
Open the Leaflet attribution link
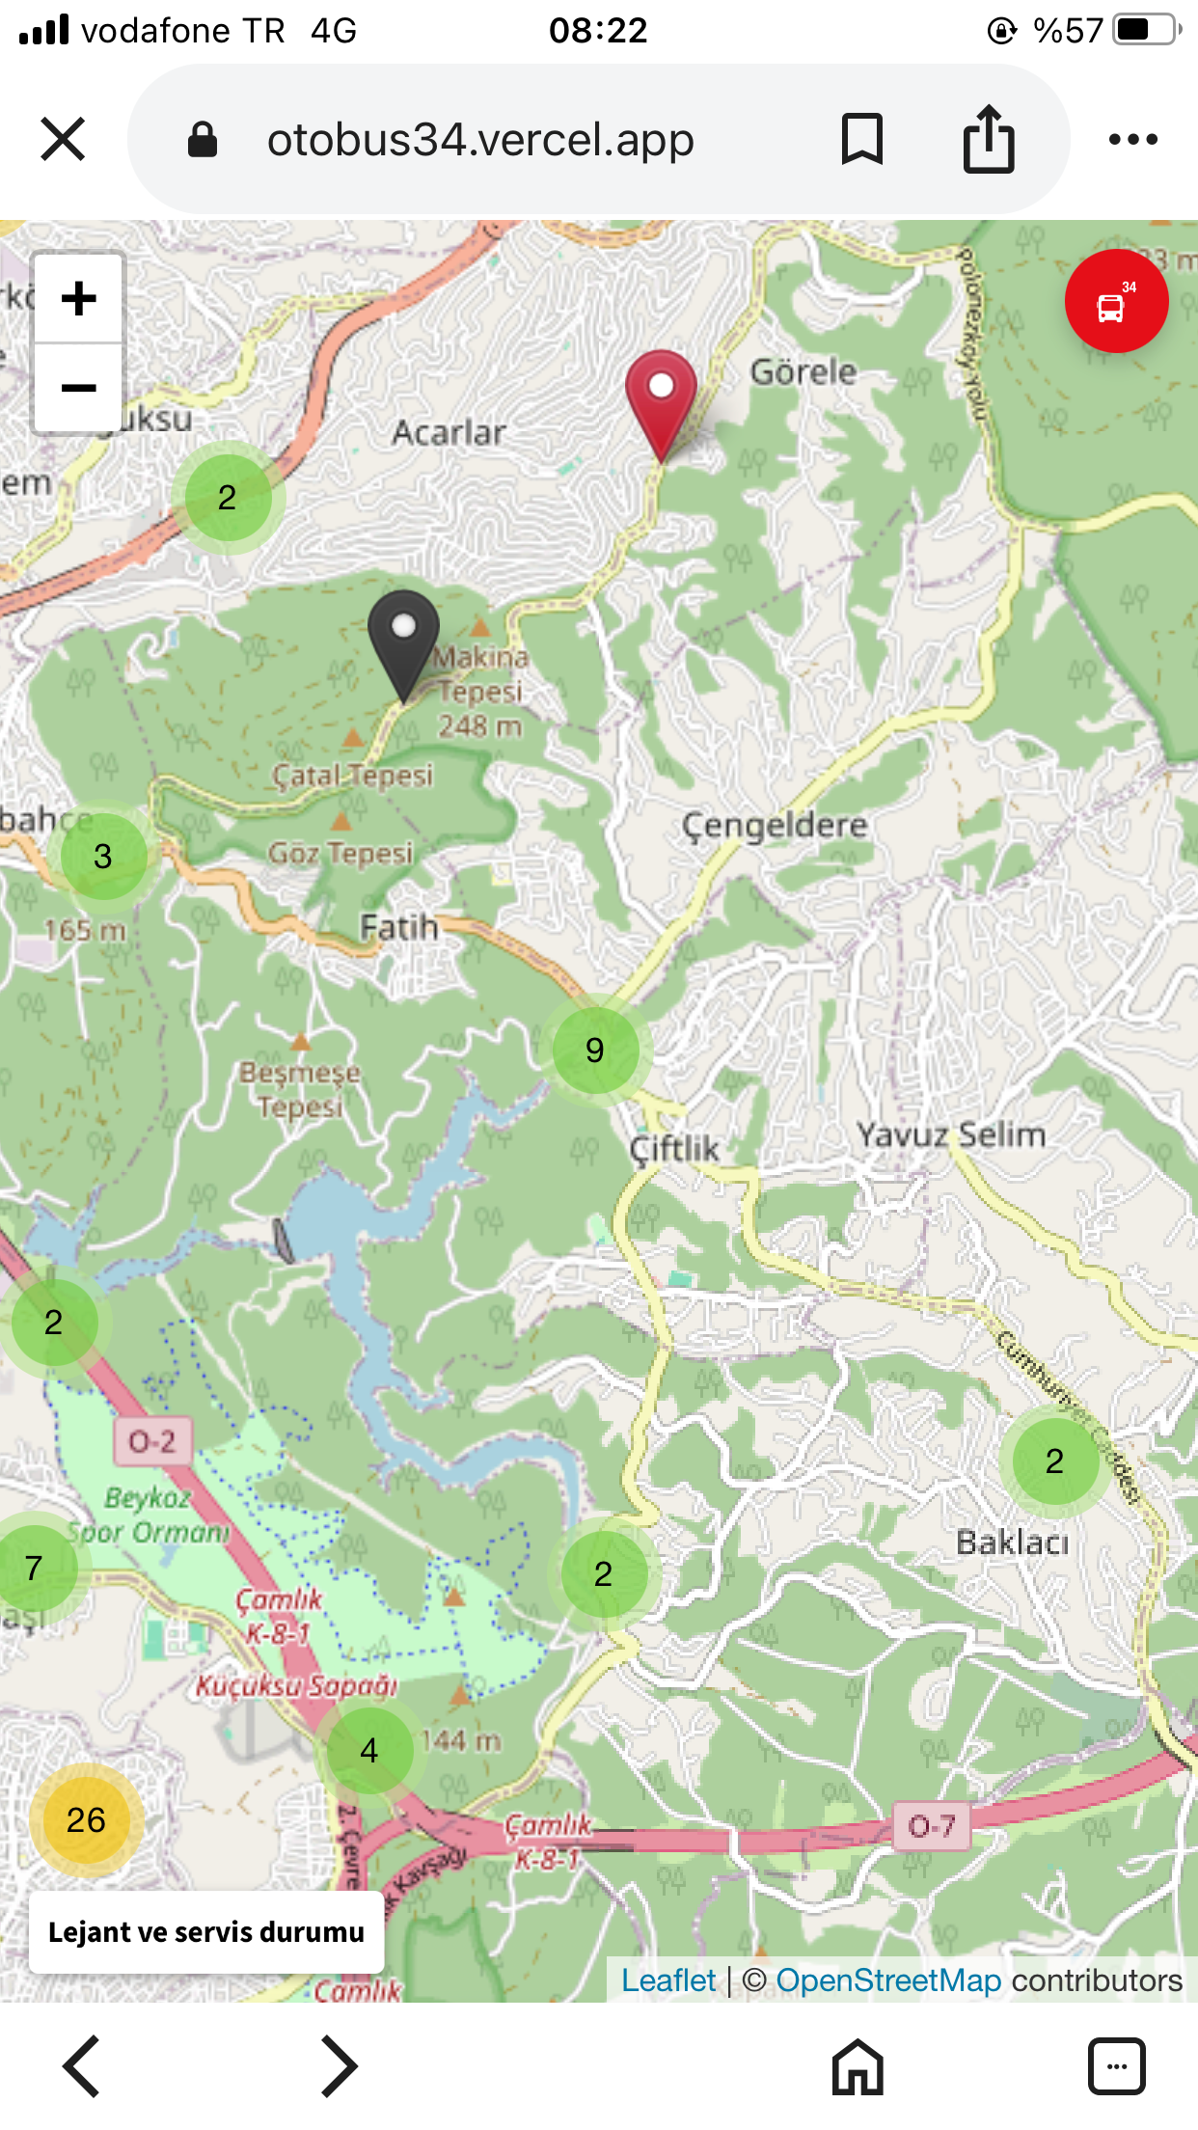coord(668,1980)
